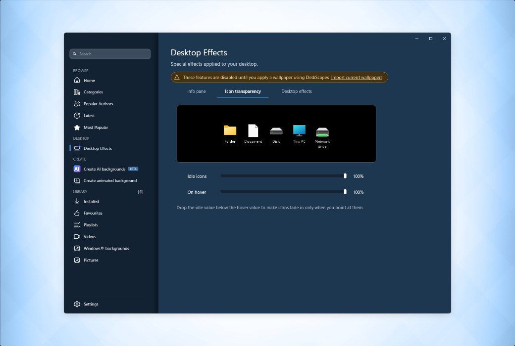Click the On hover 100% value
The width and height of the screenshot is (515, 346).
pos(359,192)
